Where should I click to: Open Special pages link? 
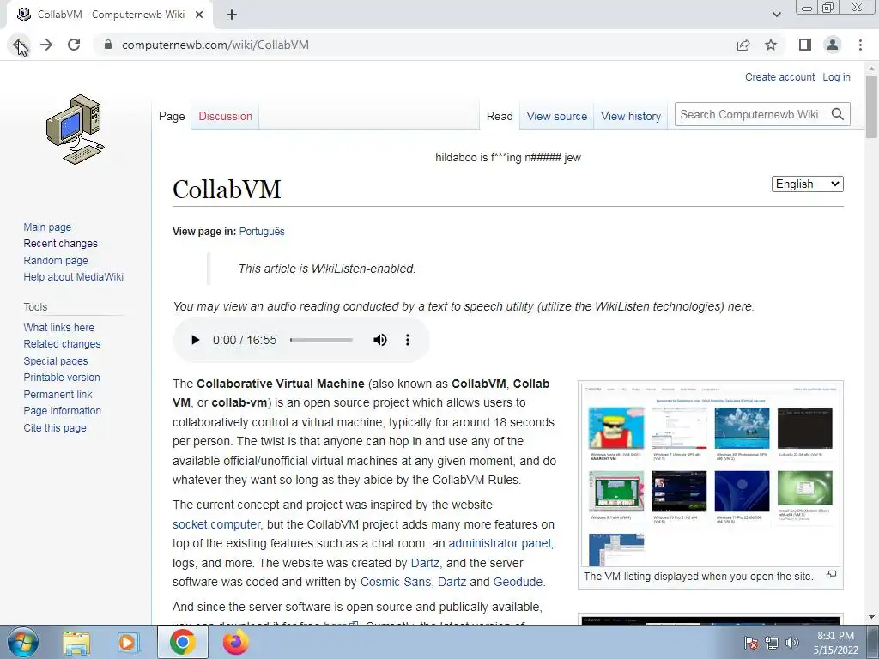click(x=56, y=361)
